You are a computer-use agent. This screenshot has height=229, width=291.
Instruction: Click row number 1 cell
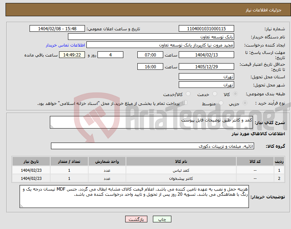pos(279,170)
